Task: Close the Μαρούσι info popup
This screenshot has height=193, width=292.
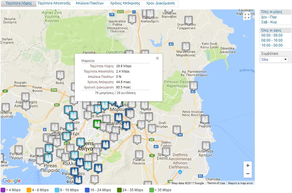Action: (x=157, y=58)
